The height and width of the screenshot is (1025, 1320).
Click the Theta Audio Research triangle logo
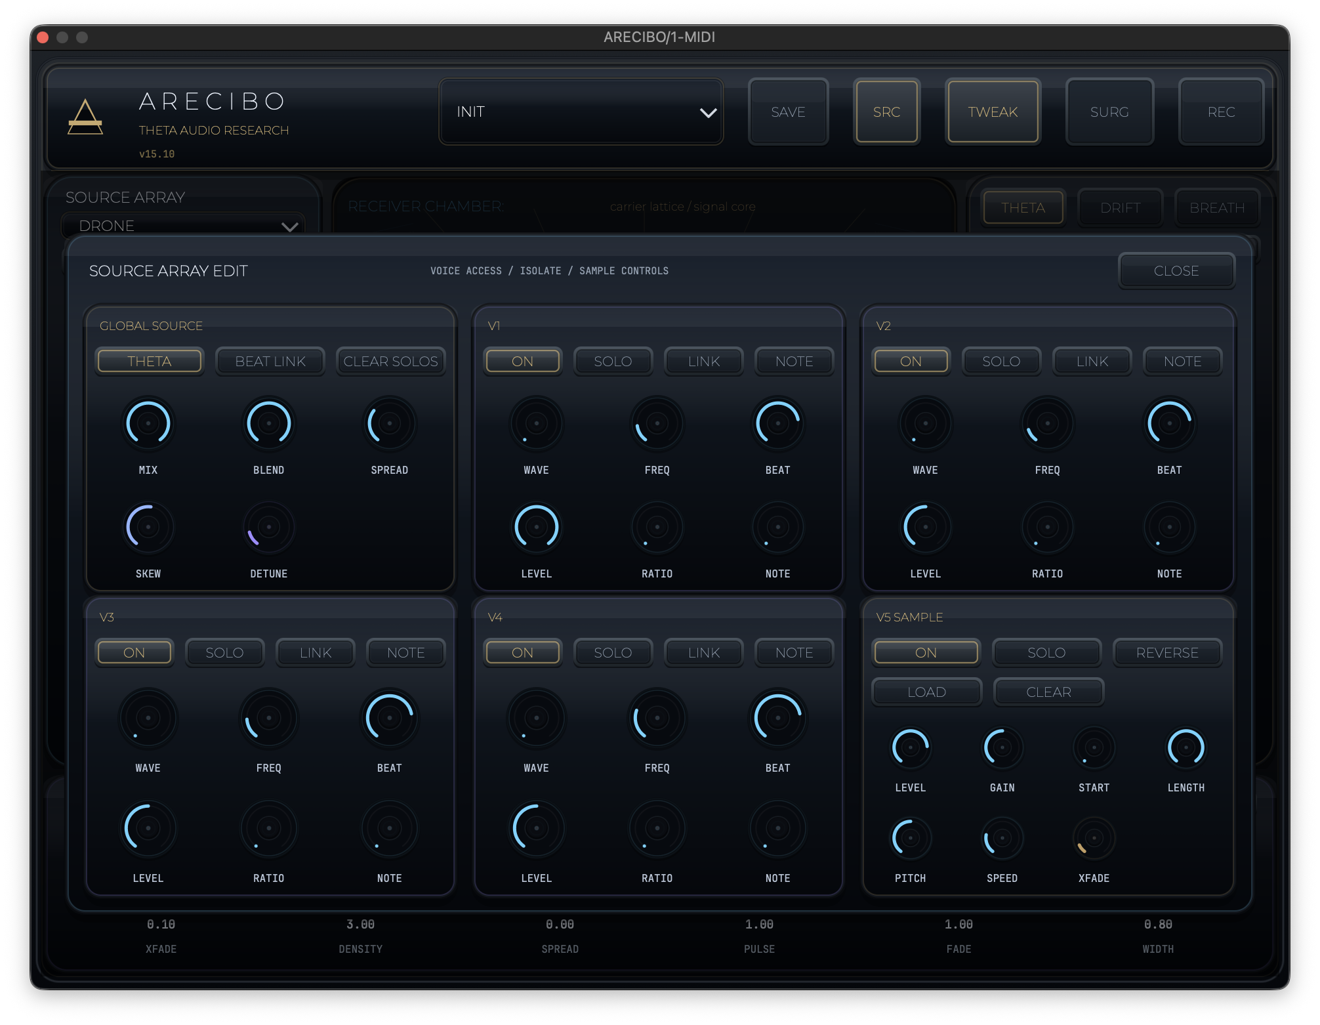(85, 117)
